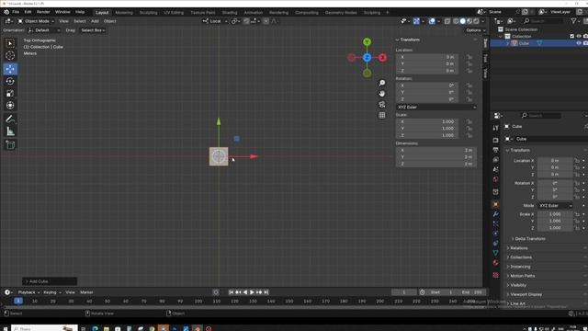The height and width of the screenshot is (331, 588).
Task: Open the Orientation Default dropdown
Action: pyautogui.click(x=44, y=30)
